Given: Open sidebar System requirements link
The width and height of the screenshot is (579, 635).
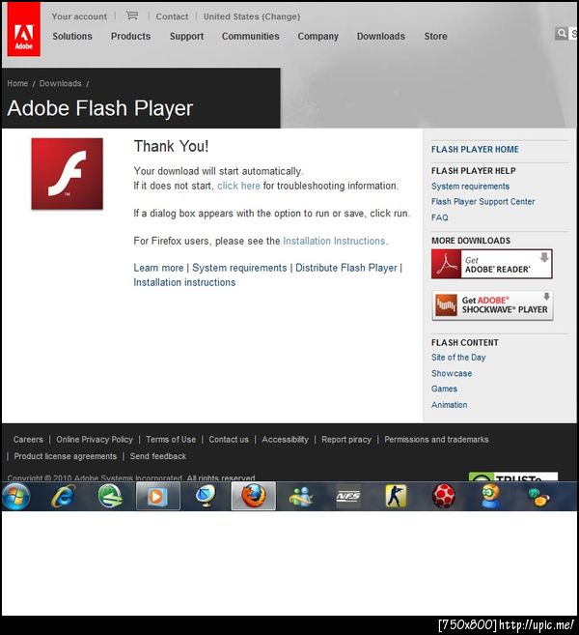Looking at the screenshot, I should [470, 187].
